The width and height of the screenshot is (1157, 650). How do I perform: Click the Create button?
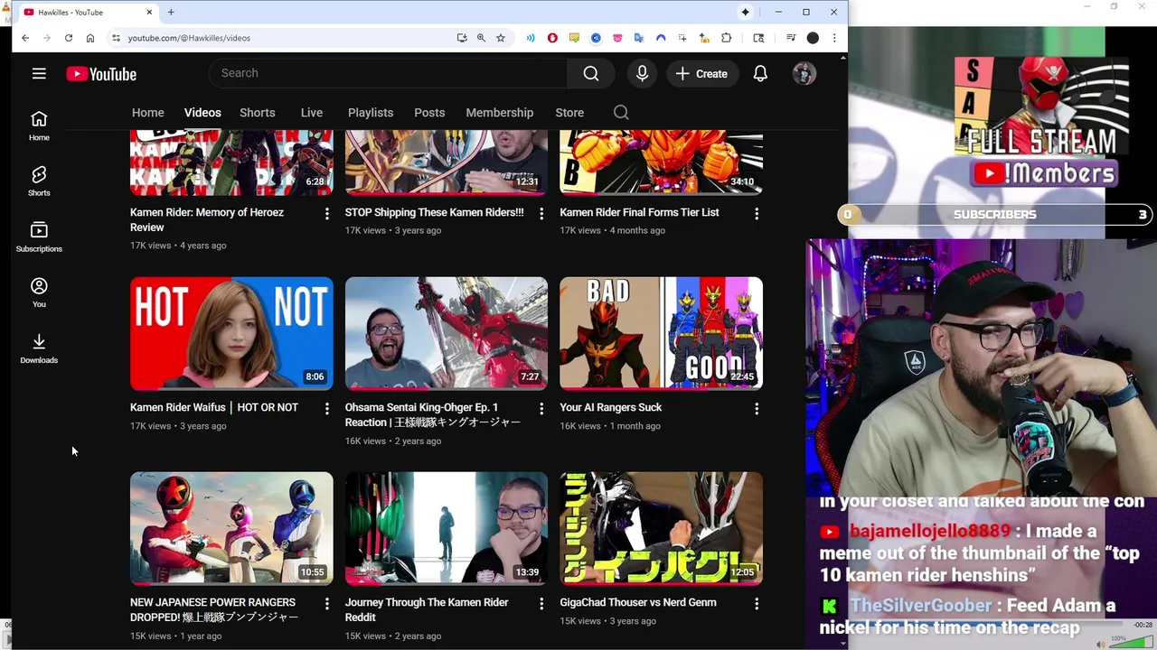(701, 73)
